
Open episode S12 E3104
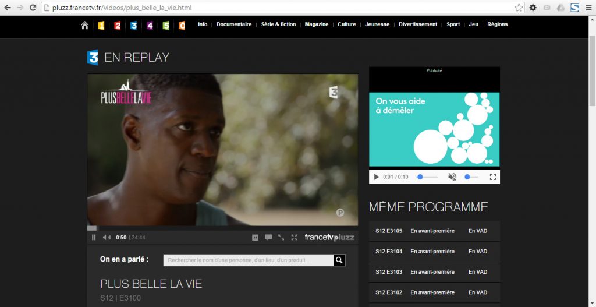pyautogui.click(x=434, y=252)
